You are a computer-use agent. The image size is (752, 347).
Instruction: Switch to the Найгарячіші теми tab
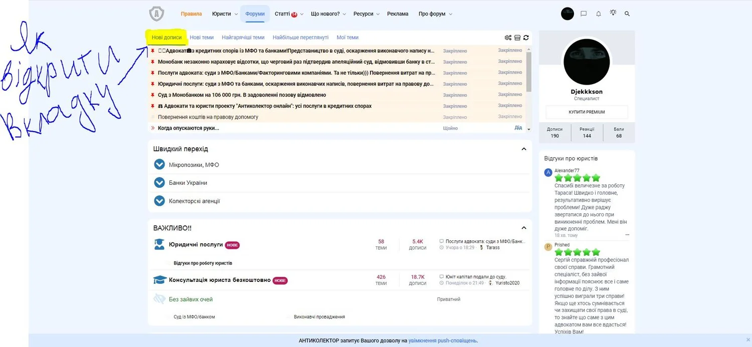click(243, 38)
